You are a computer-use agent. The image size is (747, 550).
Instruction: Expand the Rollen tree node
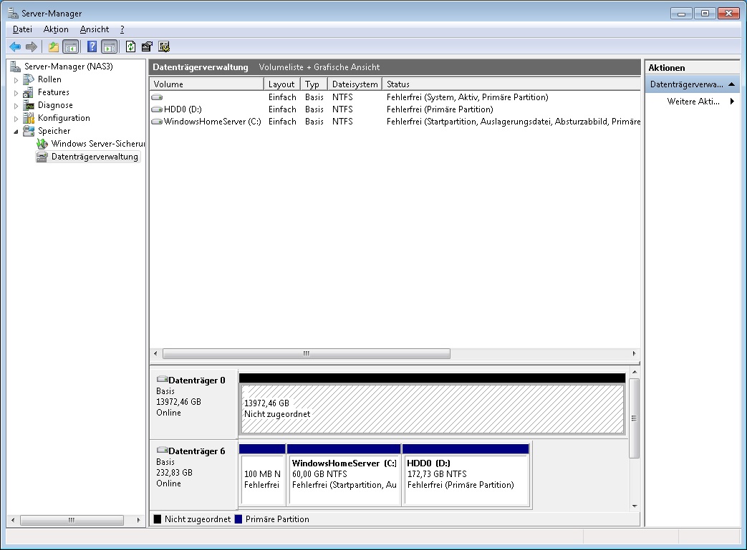point(16,80)
